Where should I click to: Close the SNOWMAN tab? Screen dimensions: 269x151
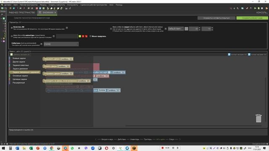[55, 13]
